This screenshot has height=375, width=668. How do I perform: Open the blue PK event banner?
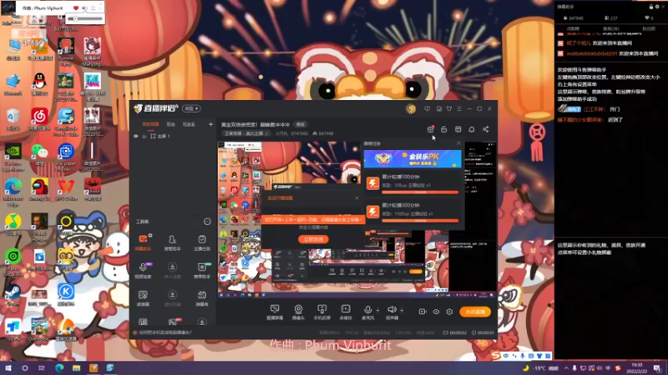[x=412, y=158]
